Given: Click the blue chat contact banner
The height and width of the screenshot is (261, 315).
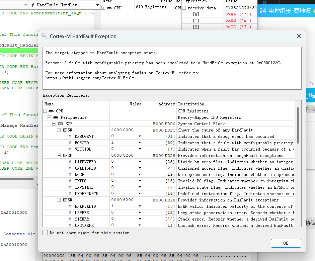Looking at the screenshot, I should coord(286,11).
